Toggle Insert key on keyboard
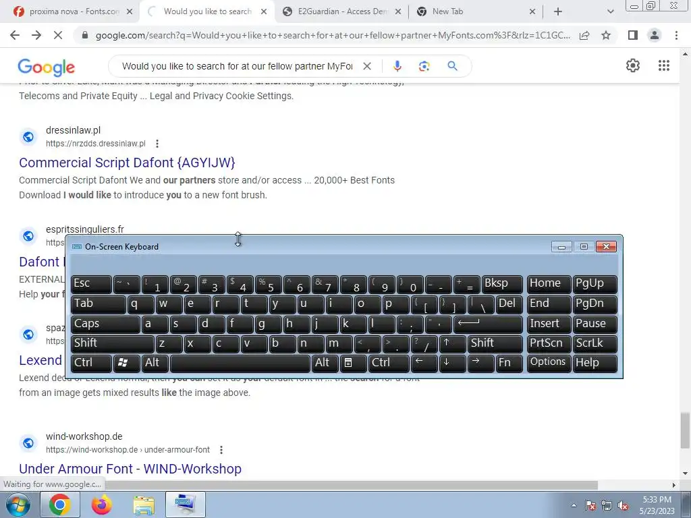This screenshot has width=691, height=518. pyautogui.click(x=549, y=324)
